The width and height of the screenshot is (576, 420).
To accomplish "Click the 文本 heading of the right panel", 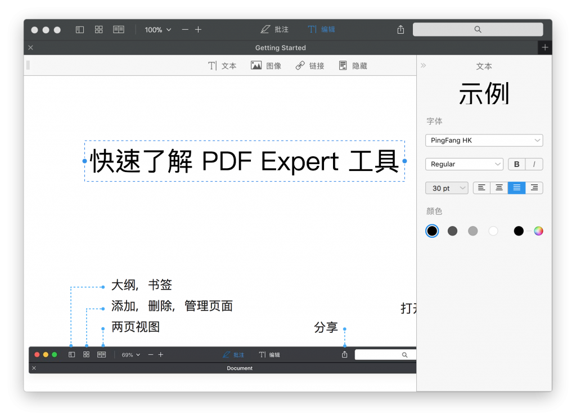I will tap(484, 66).
